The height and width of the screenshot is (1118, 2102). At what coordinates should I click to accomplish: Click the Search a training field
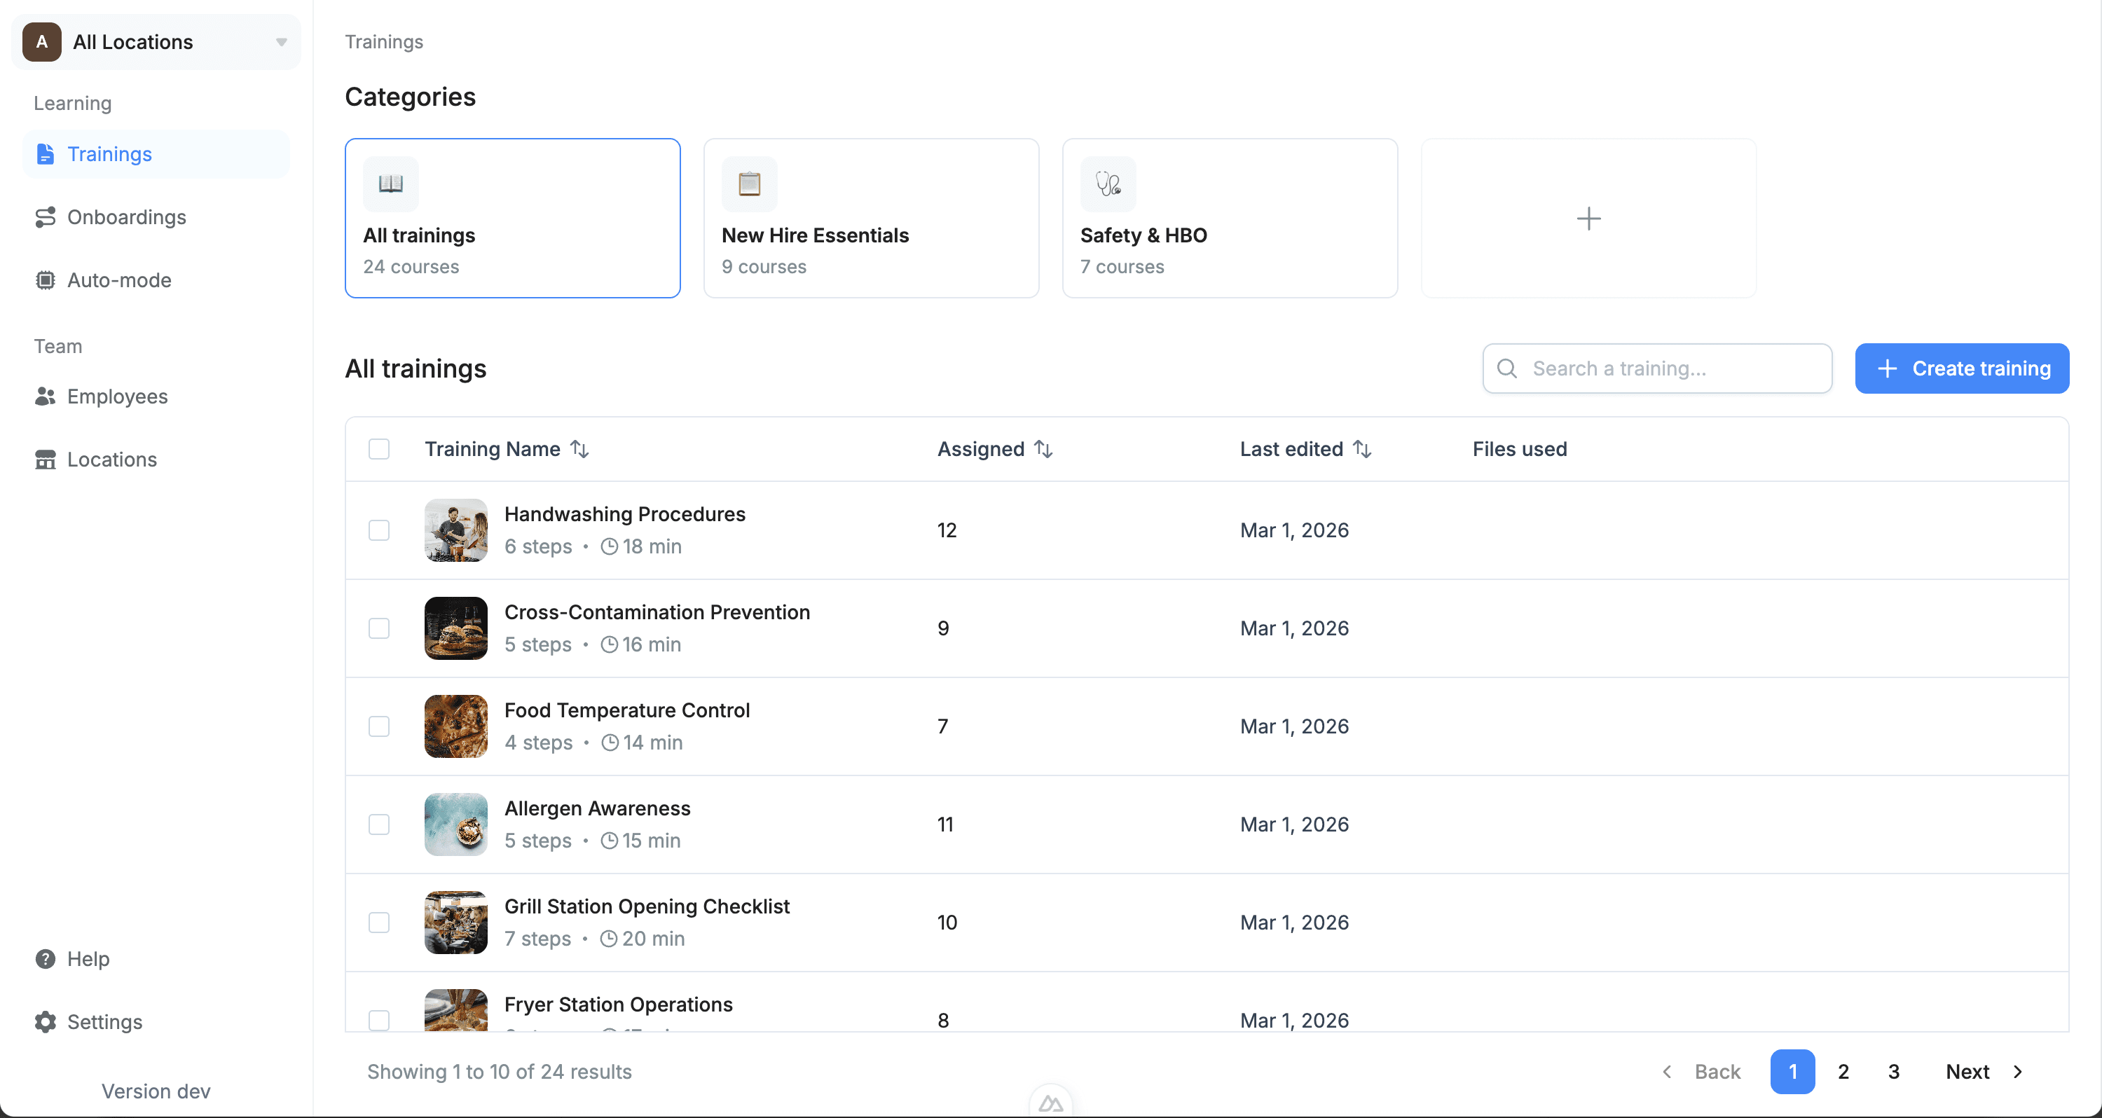pyautogui.click(x=1656, y=368)
